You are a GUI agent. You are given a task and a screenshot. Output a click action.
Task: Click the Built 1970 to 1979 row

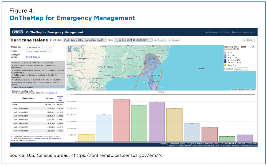(x=38, y=127)
